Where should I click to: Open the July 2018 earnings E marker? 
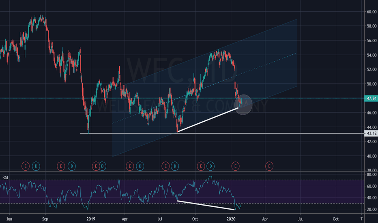pyautogui.click(x=26, y=166)
